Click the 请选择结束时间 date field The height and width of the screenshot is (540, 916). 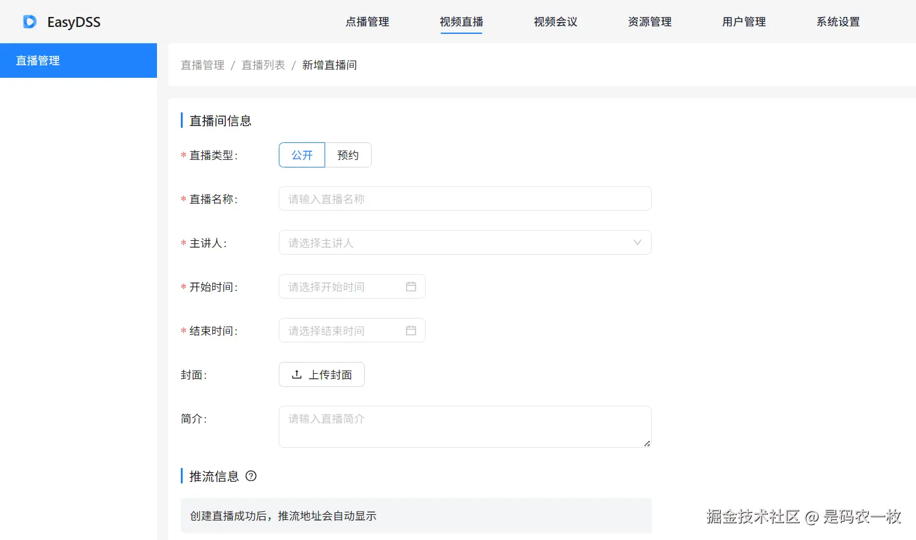[x=352, y=331]
